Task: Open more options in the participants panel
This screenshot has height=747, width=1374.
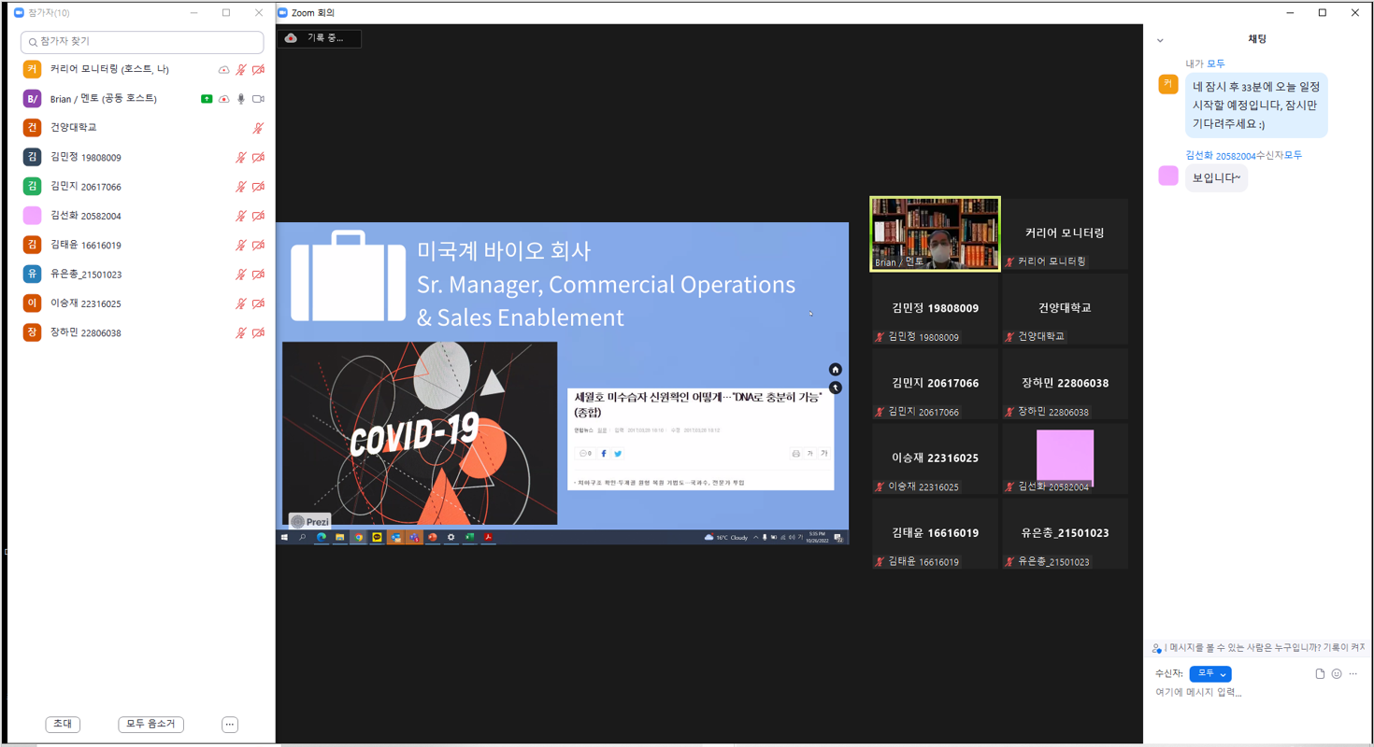Action: [230, 725]
